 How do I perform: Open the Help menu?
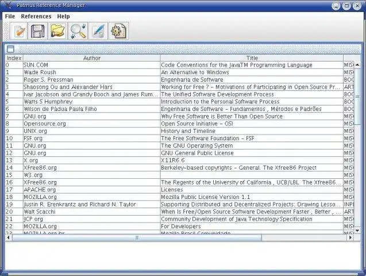click(x=63, y=16)
